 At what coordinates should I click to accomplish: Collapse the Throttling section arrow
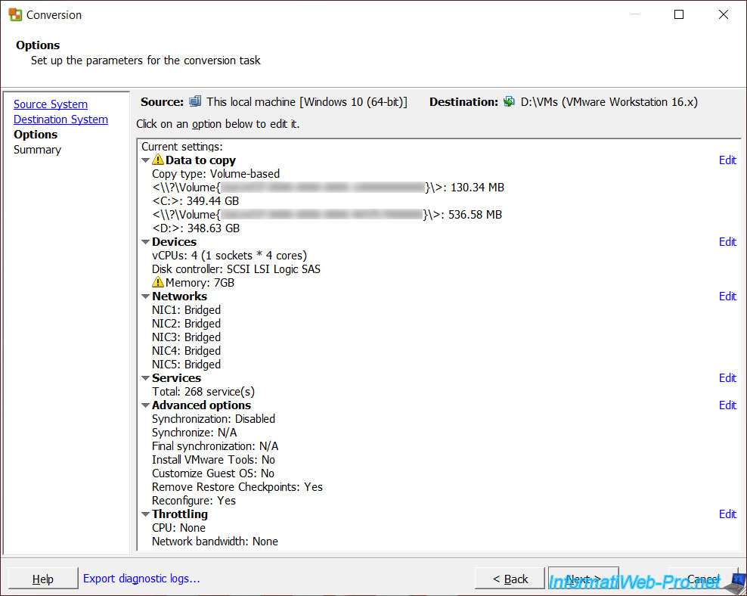pyautogui.click(x=146, y=515)
